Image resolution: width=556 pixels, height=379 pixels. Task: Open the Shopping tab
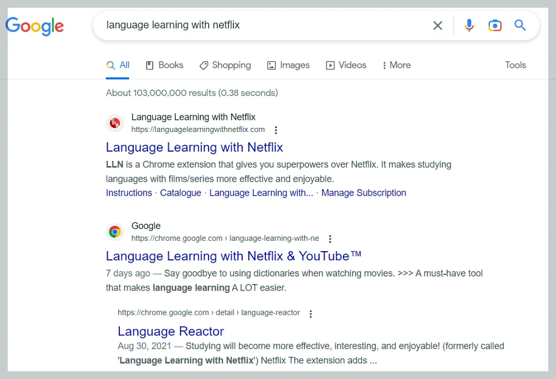pos(225,65)
